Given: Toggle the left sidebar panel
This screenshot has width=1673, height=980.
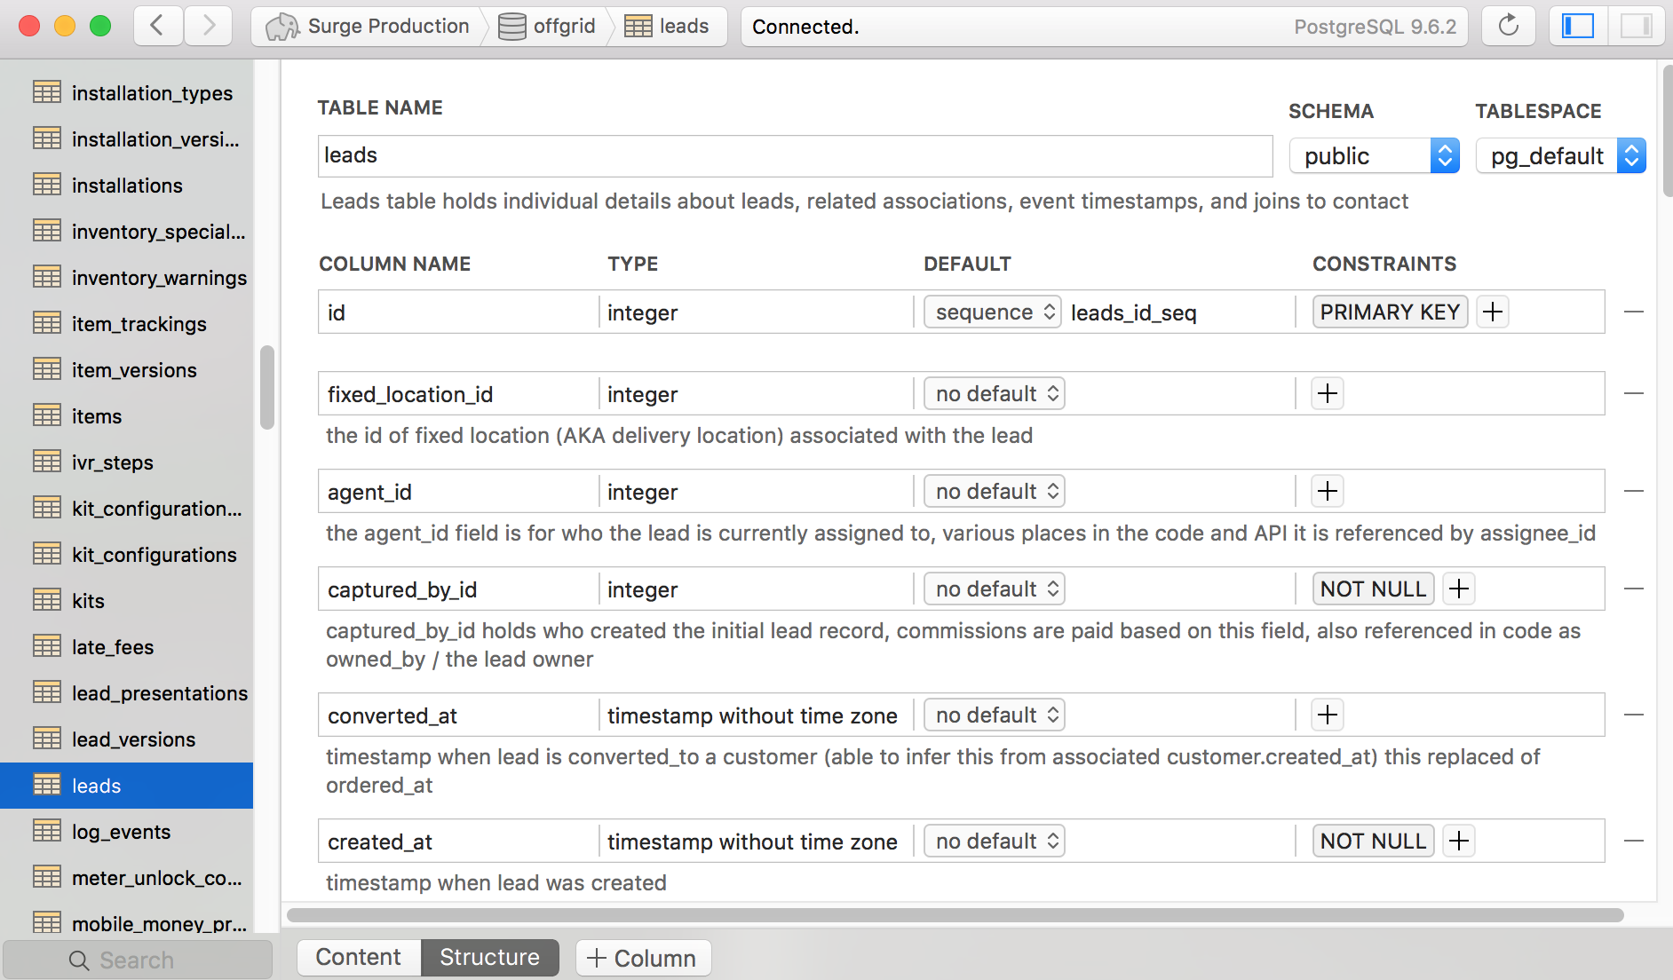Looking at the screenshot, I should 1578,26.
